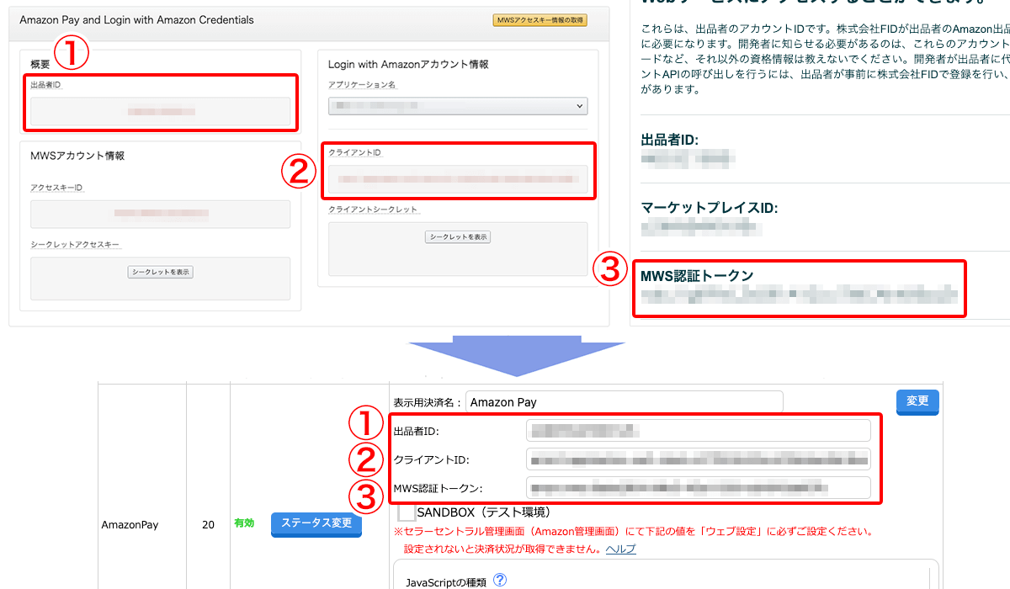The height and width of the screenshot is (589, 1010).
Task: Click the blurred MWS認証トークン value on the right
Action: coord(798,294)
